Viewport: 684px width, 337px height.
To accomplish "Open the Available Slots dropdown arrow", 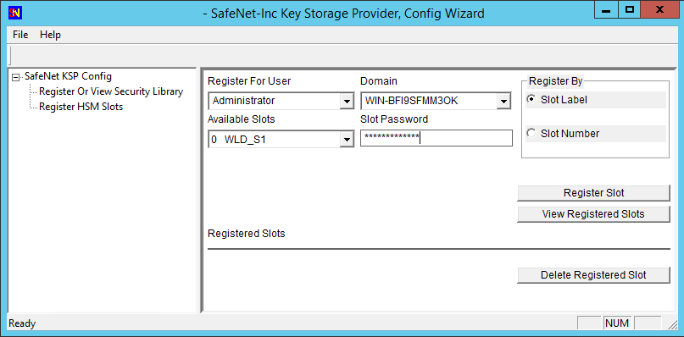I will (x=347, y=140).
